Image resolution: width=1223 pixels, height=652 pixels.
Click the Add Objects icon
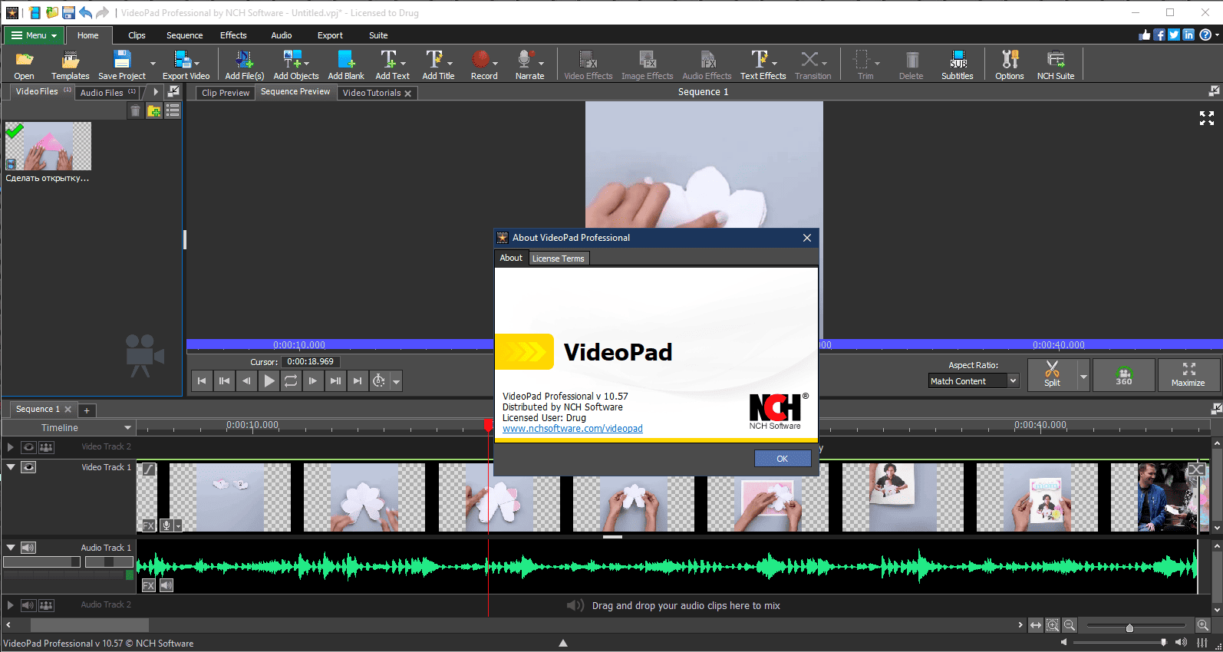pos(295,64)
